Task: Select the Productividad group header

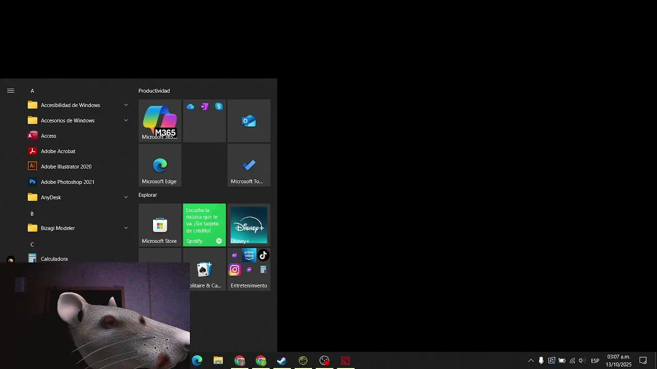Action: 154,91
